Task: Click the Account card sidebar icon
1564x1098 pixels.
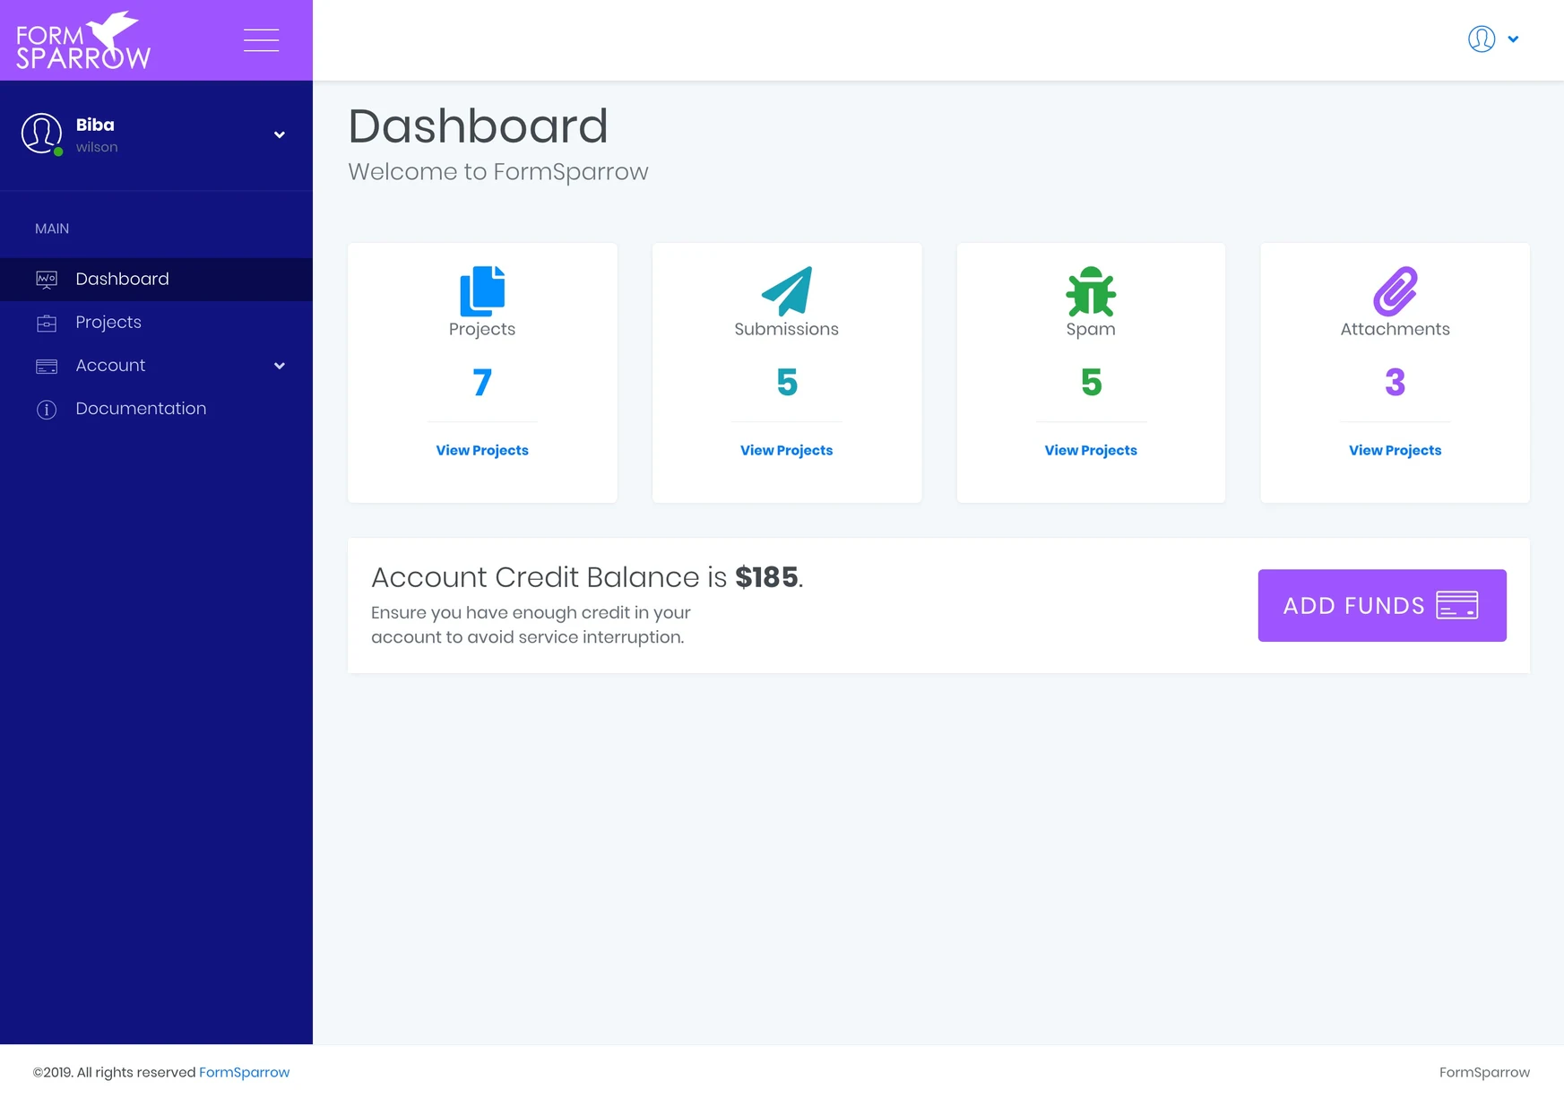Action: [47, 366]
